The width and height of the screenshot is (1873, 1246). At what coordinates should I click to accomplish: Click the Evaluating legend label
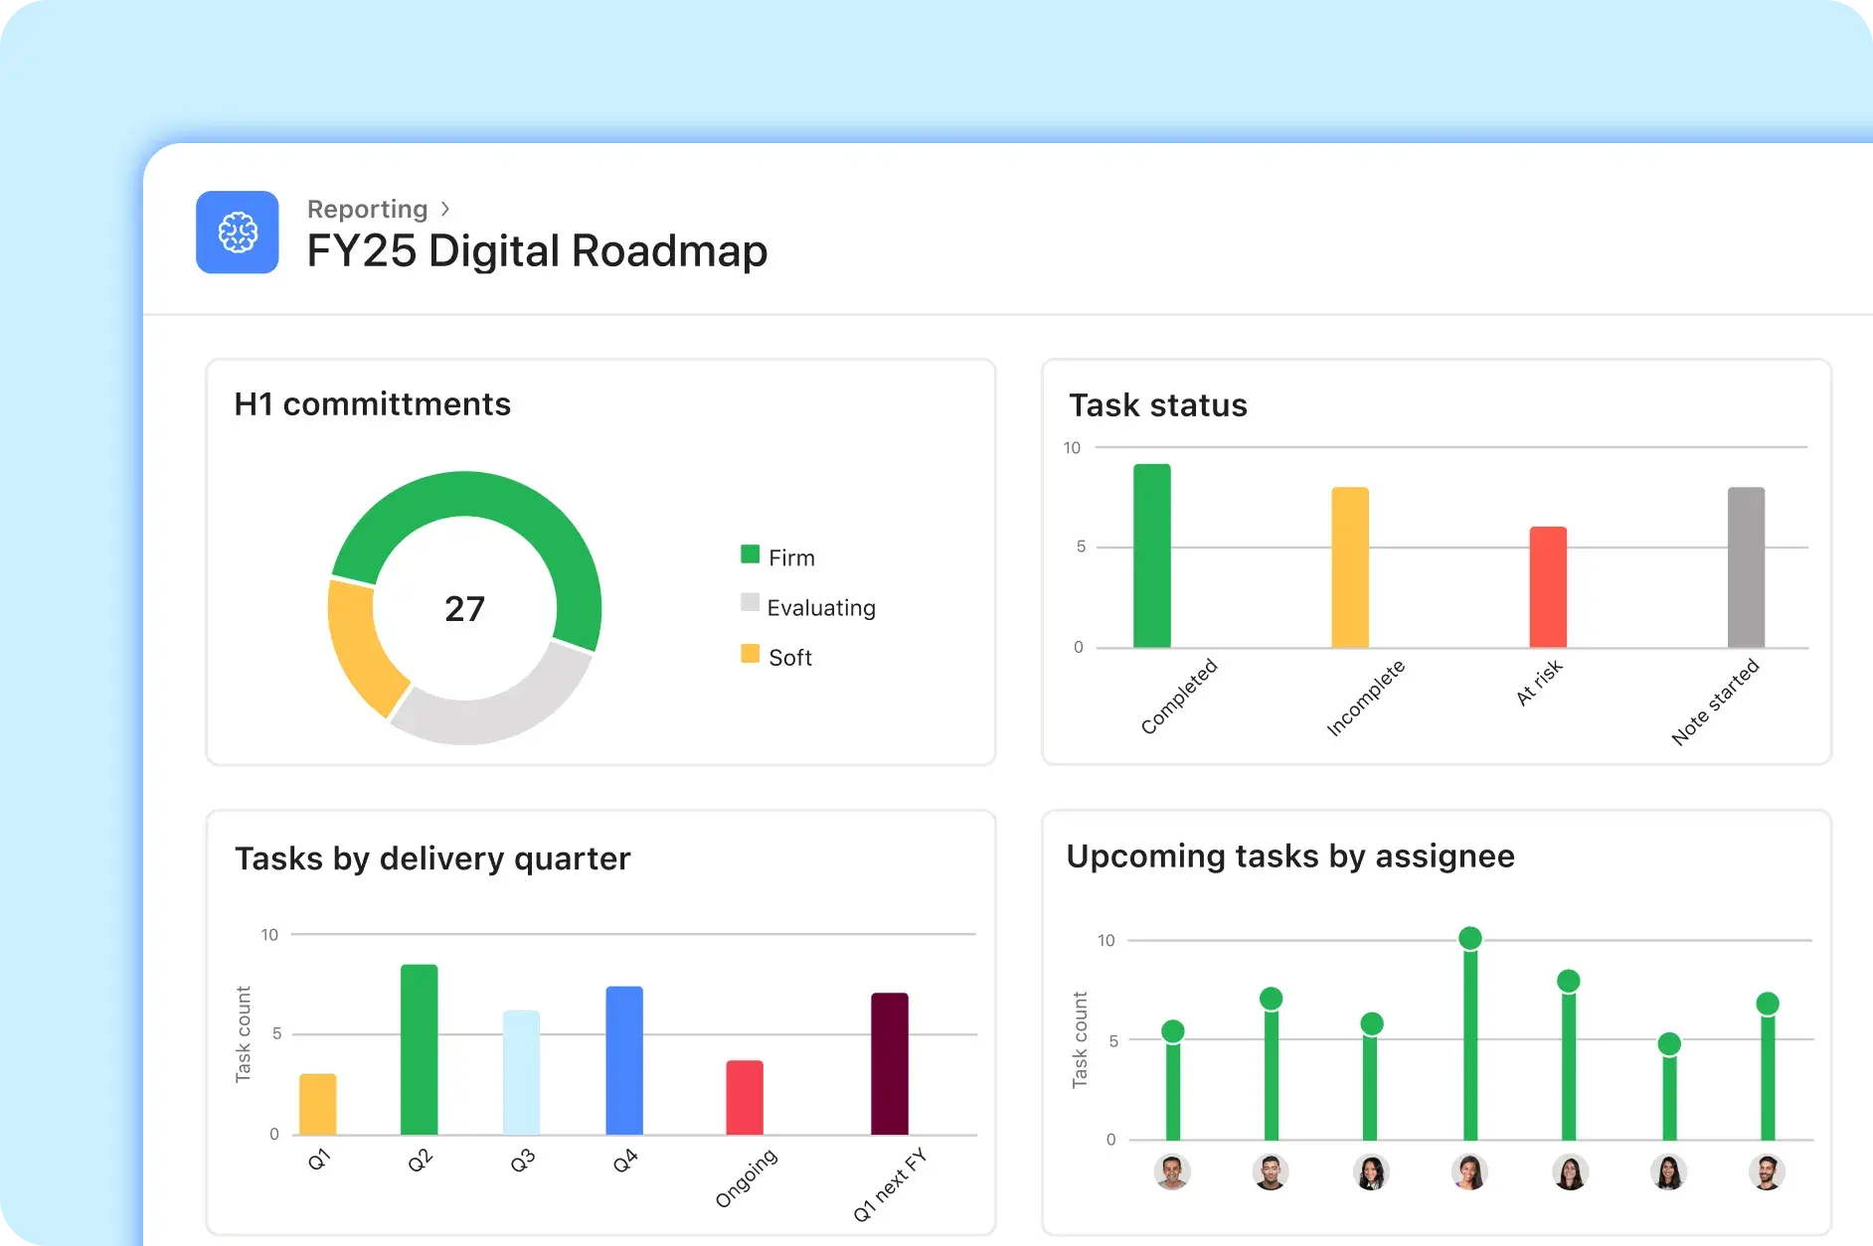pyautogui.click(x=821, y=607)
